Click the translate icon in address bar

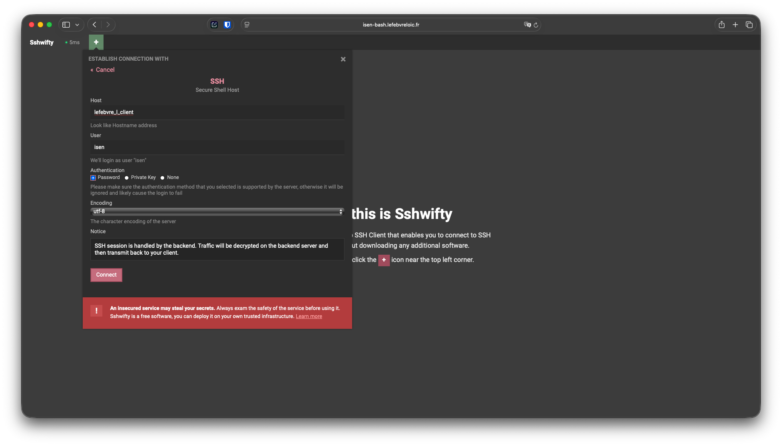pos(527,25)
